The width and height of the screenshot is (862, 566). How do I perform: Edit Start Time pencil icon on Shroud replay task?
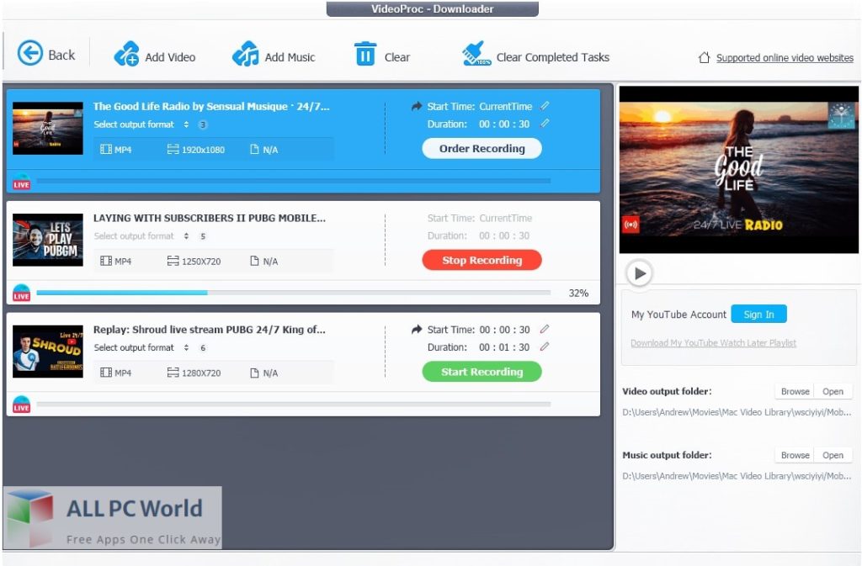[545, 330]
